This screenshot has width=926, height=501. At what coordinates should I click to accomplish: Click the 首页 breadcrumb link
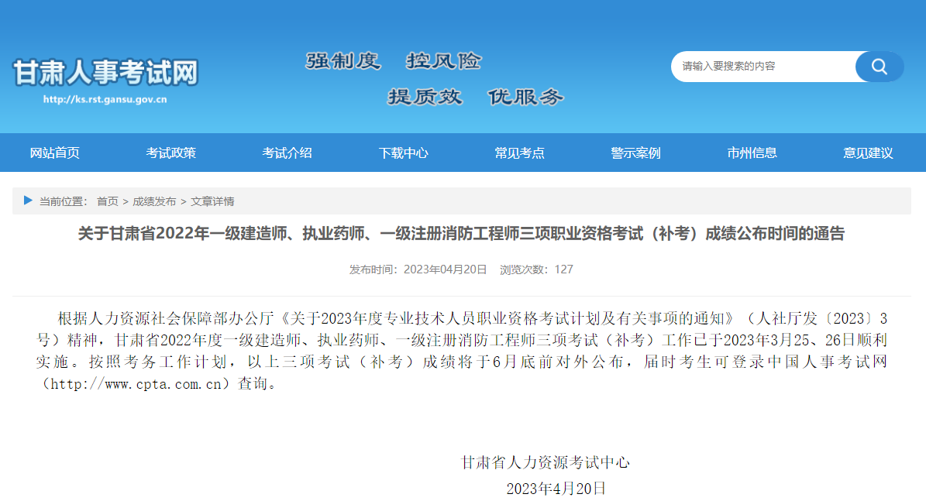tap(108, 201)
